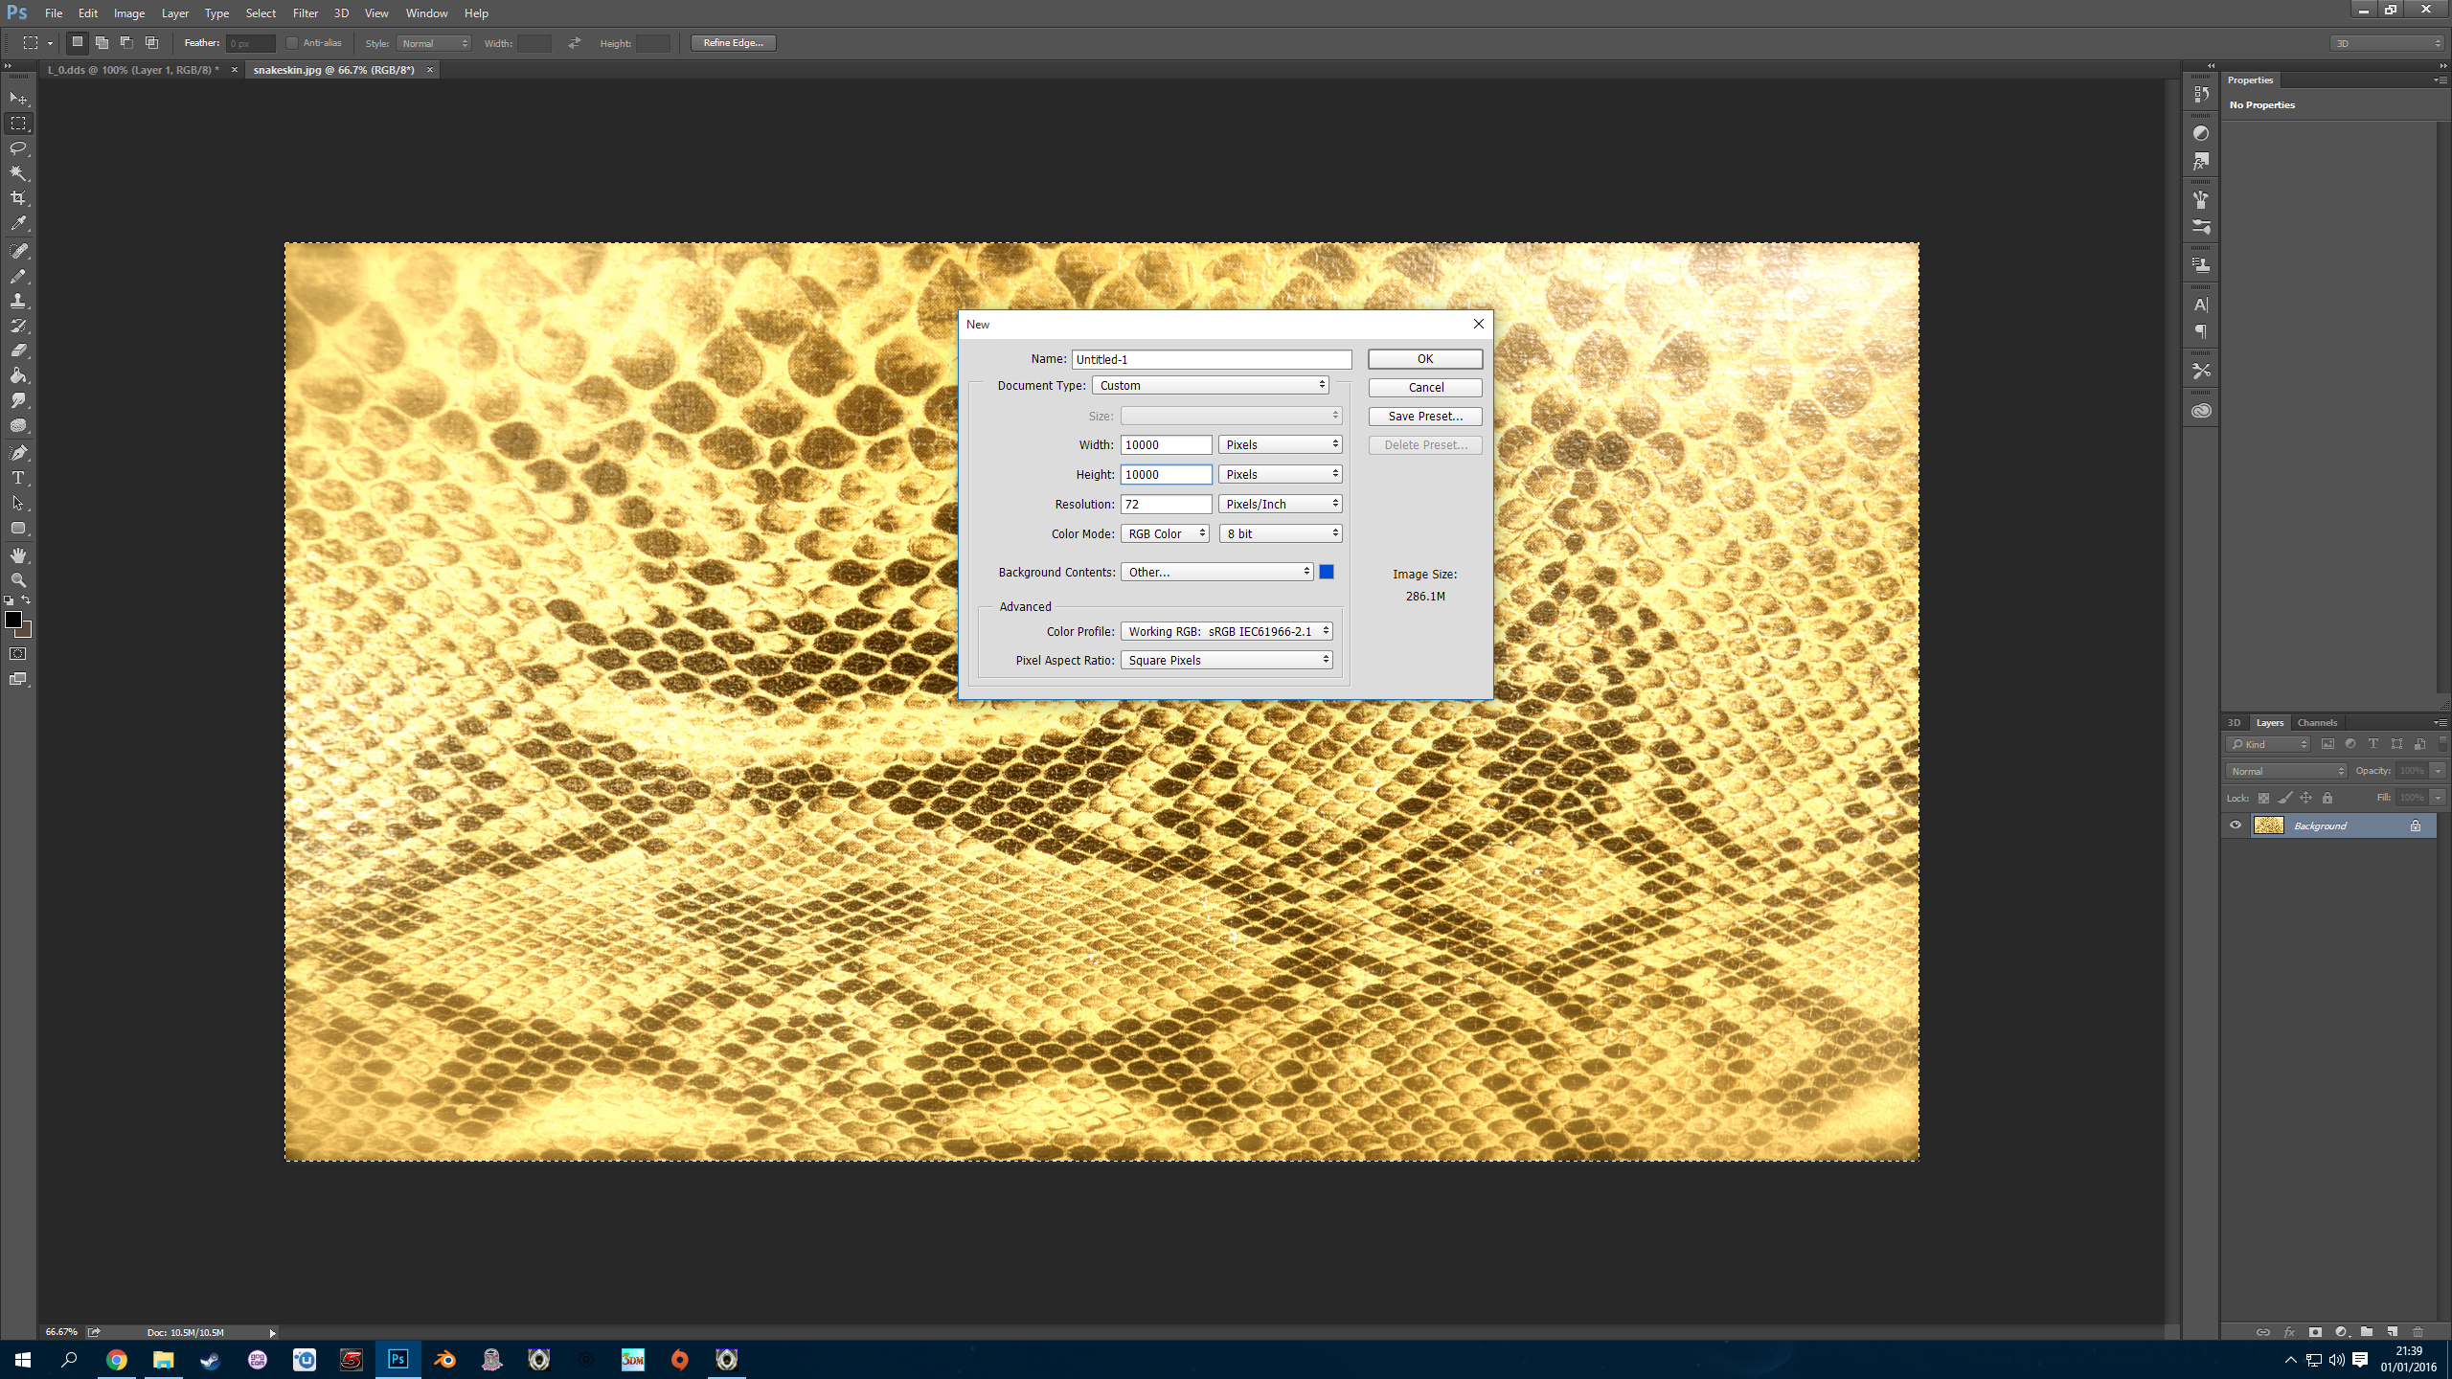Select the Horizontal Type tool
This screenshot has width=2452, height=1379.
click(18, 478)
